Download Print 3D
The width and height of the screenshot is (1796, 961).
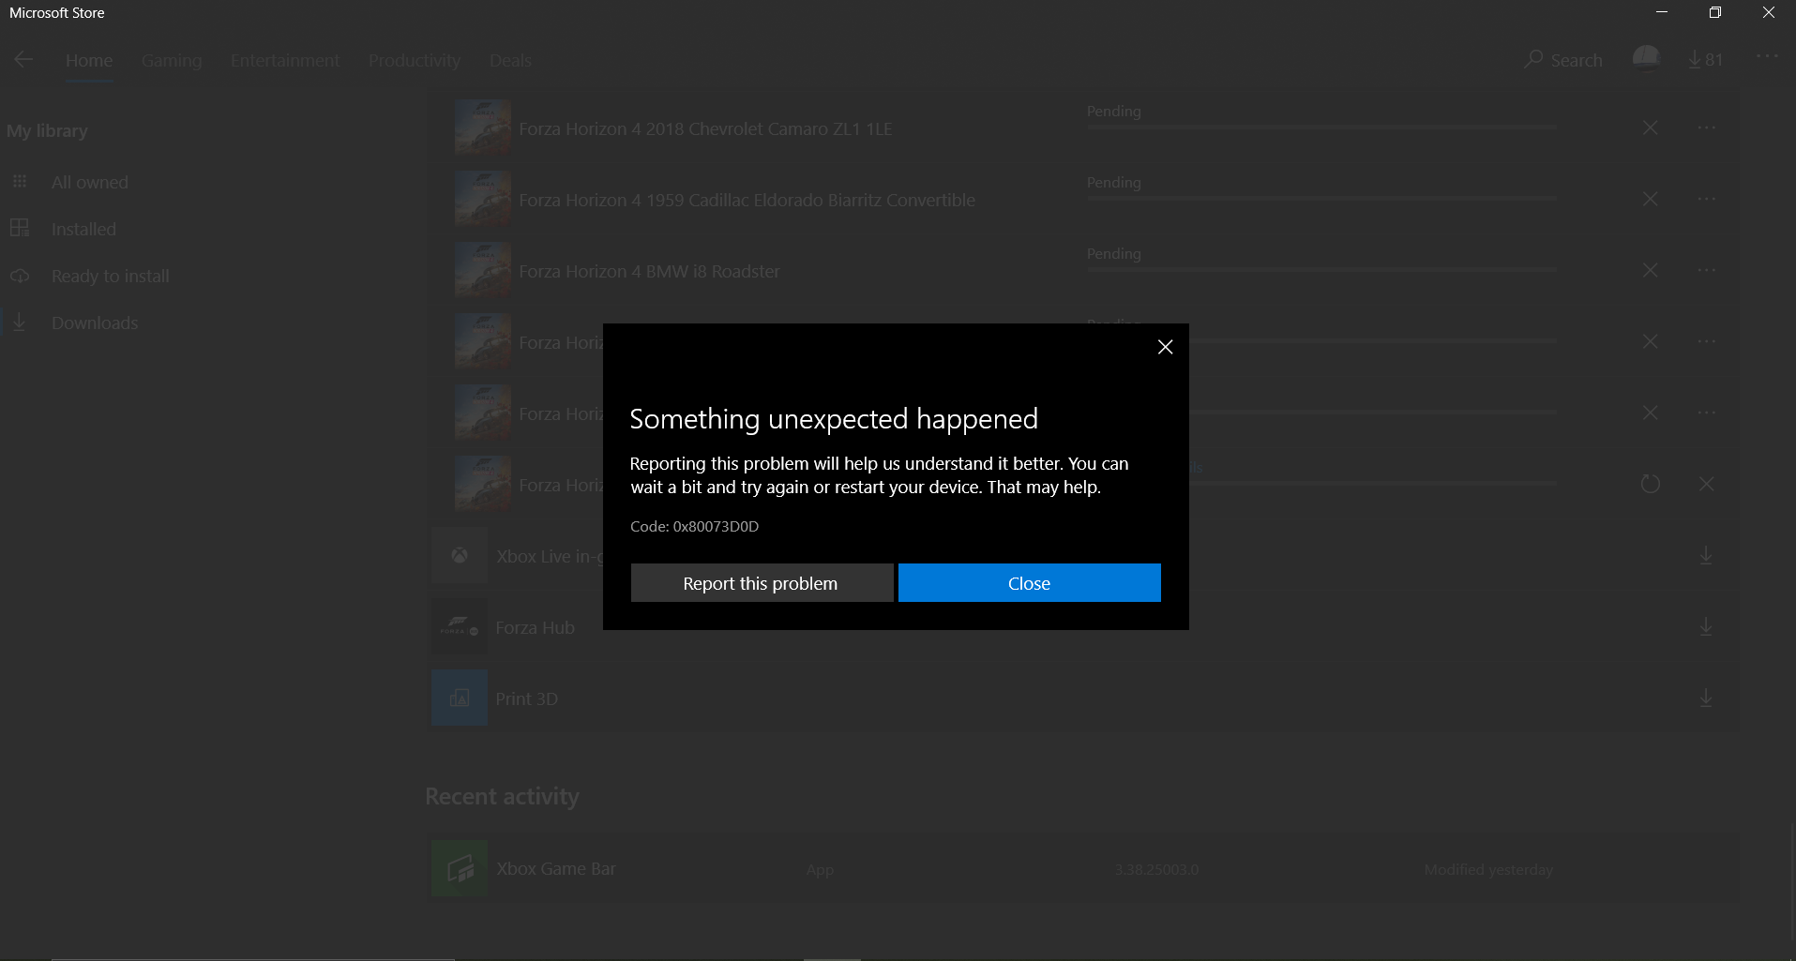pos(1706,698)
